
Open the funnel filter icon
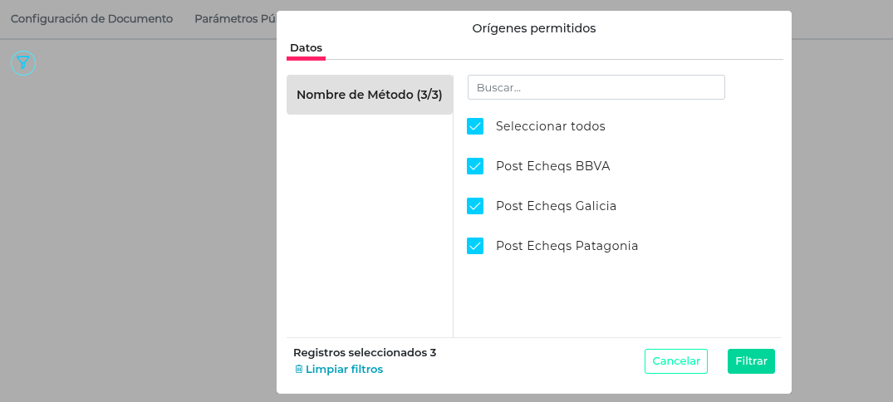click(23, 63)
